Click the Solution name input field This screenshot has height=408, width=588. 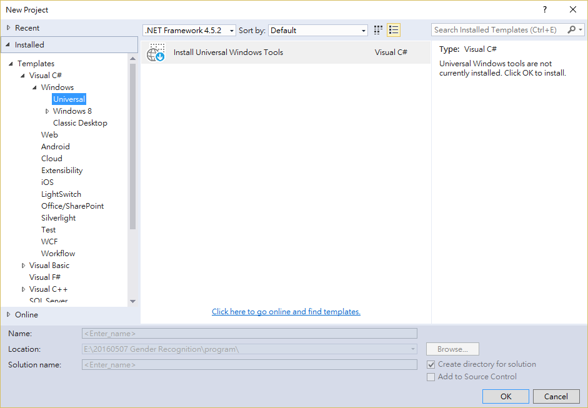tap(249, 364)
